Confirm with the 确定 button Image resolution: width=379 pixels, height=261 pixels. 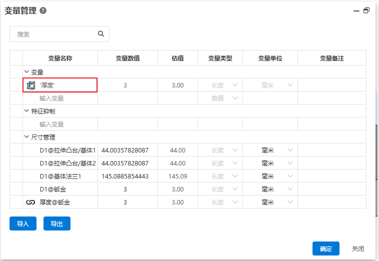[x=326, y=248]
